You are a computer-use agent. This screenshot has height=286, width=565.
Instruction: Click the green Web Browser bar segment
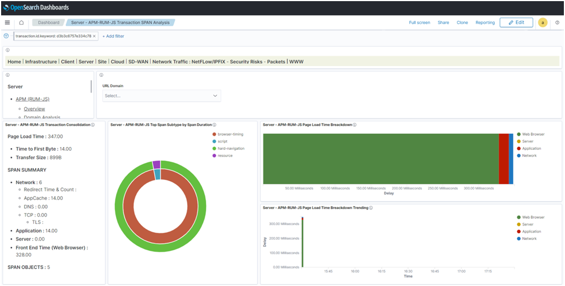pos(381,159)
